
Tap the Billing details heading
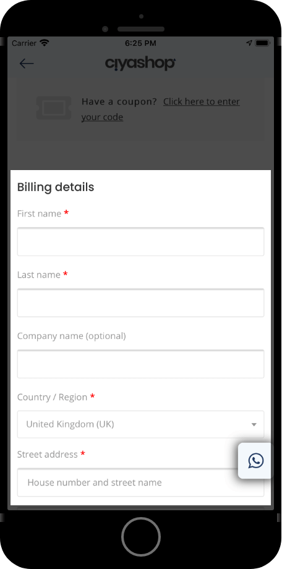pyautogui.click(x=56, y=187)
